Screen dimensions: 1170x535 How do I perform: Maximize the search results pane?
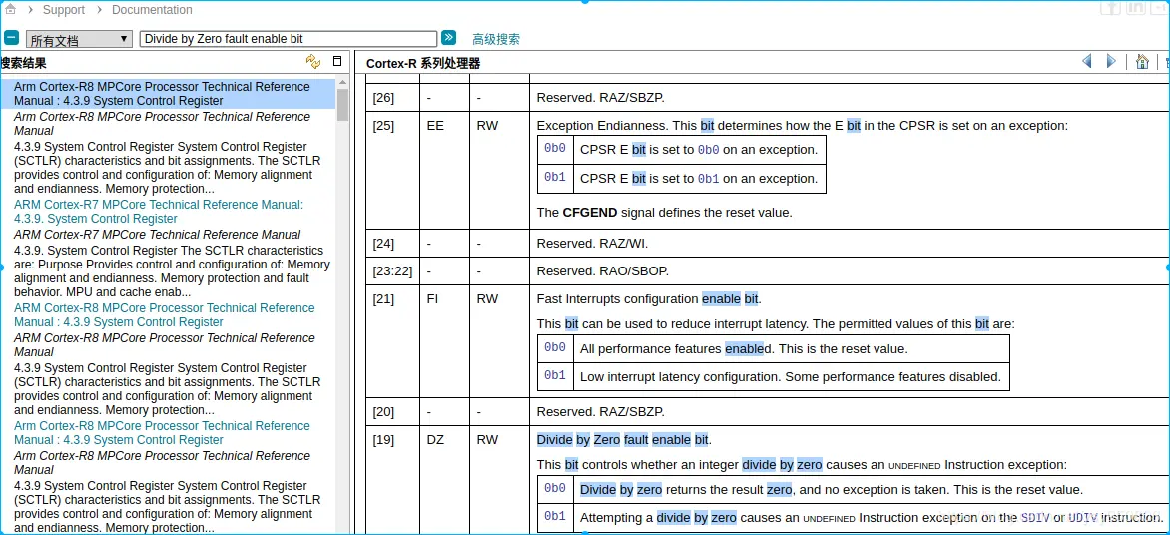337,62
